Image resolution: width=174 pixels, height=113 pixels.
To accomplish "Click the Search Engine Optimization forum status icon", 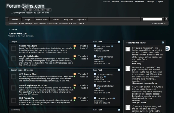I will [x=14, y=88].
